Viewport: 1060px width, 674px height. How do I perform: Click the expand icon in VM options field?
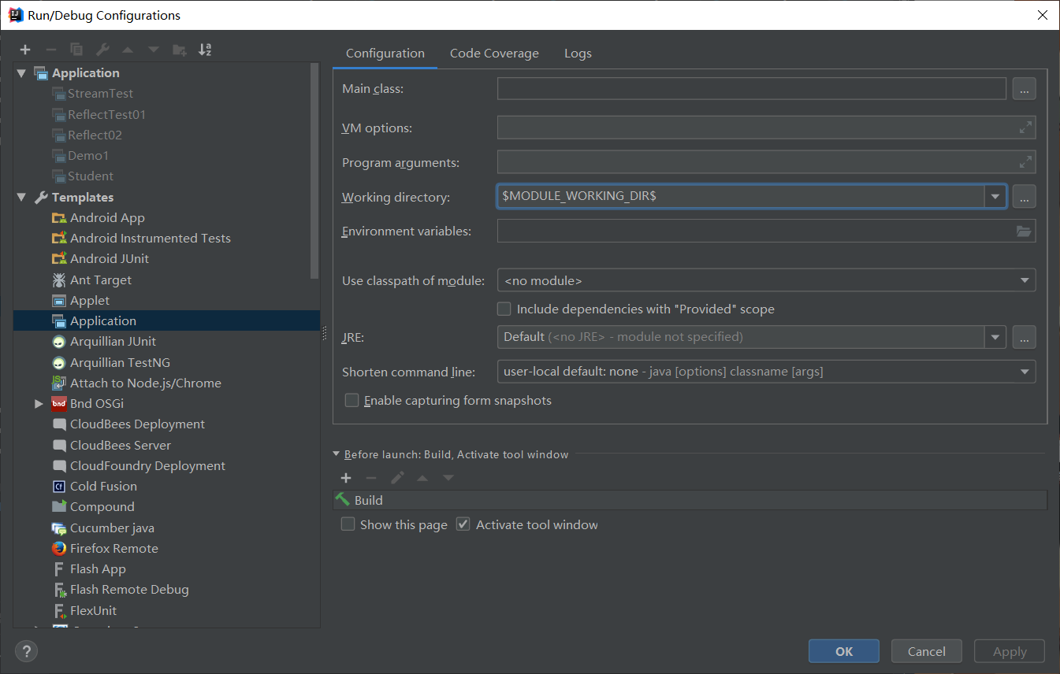click(x=1025, y=128)
